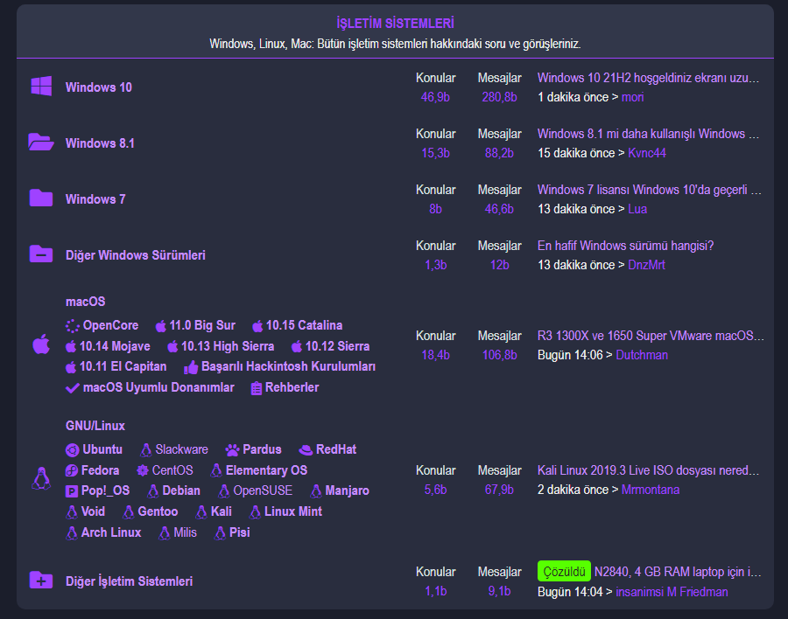Open thread 'En hafif Windows sürümü hangisi?'
788x619 pixels.
pyautogui.click(x=626, y=246)
